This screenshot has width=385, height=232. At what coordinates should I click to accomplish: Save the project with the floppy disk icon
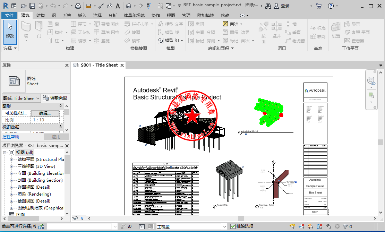[32, 6]
